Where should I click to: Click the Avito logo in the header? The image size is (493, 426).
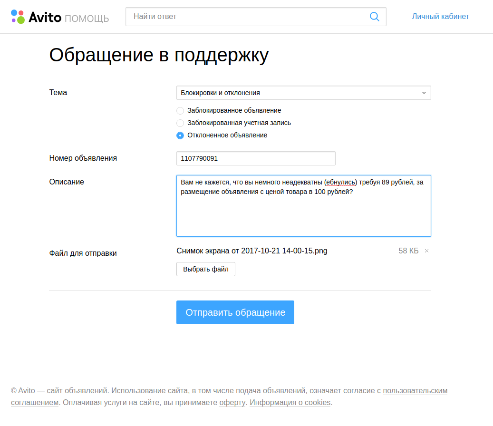(37, 17)
